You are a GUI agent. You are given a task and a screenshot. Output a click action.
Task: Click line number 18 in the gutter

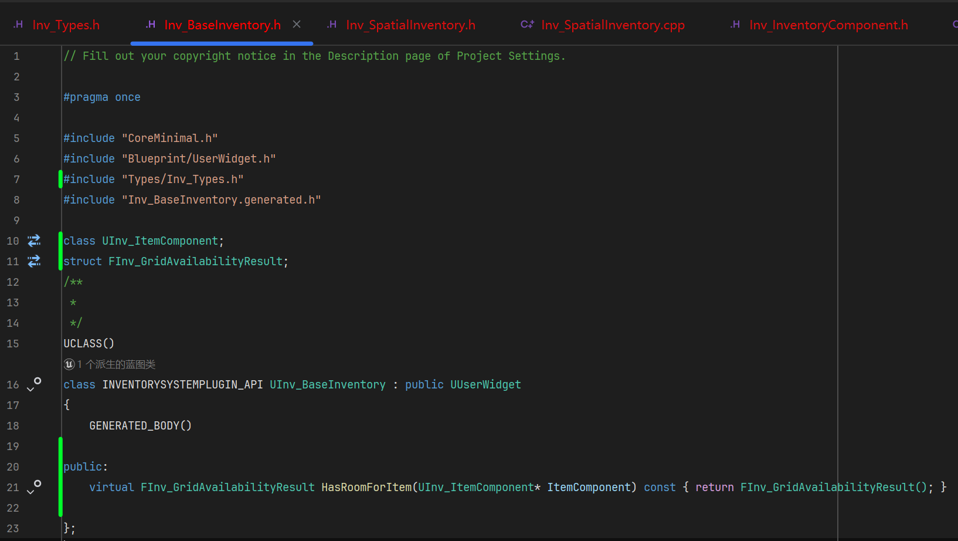click(13, 426)
